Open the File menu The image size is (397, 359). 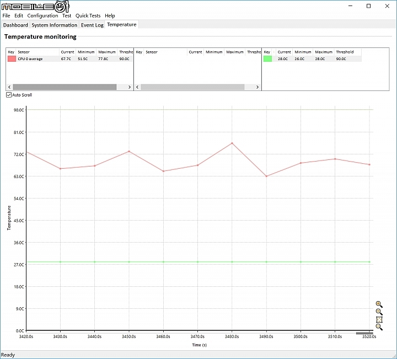(6, 15)
